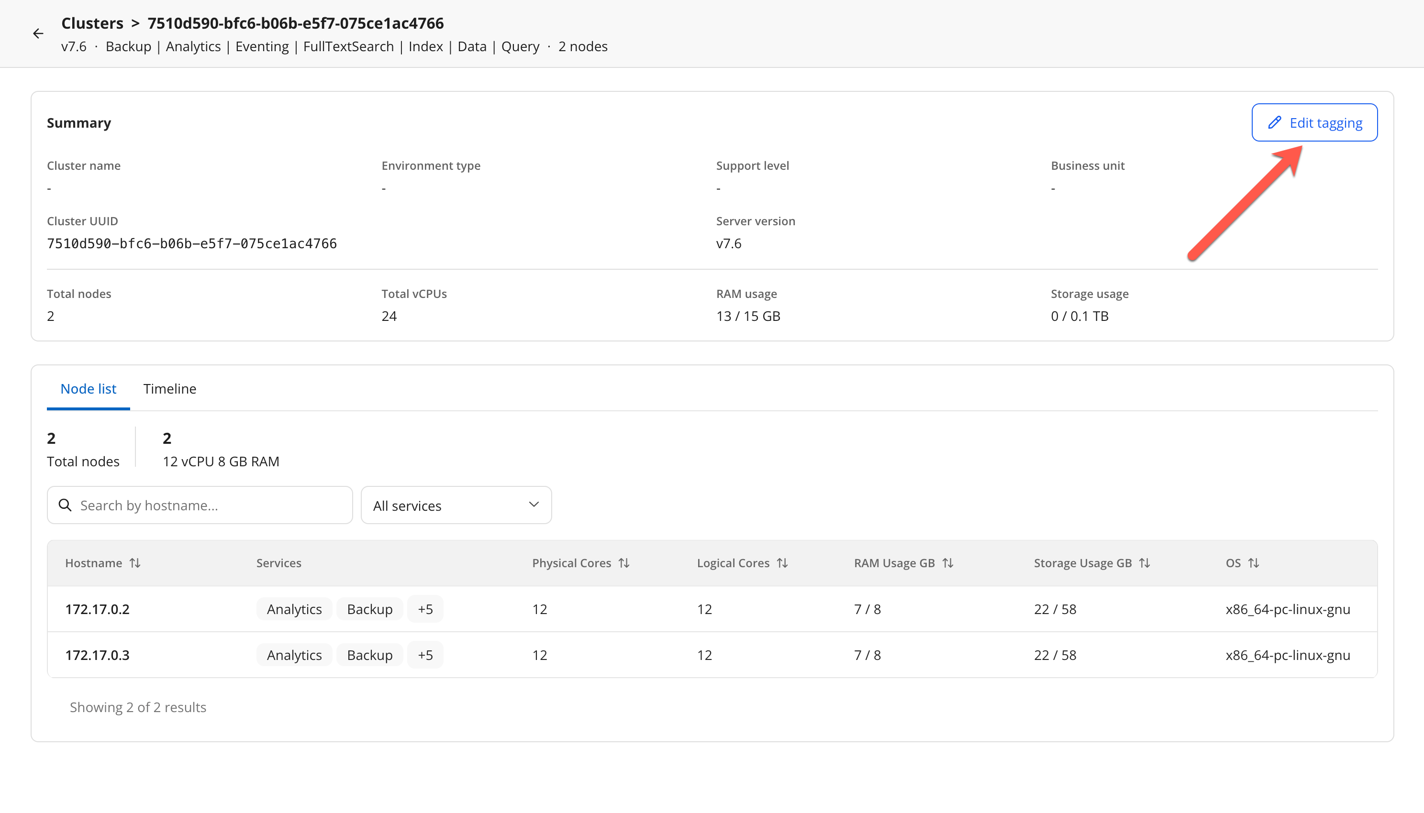Expand +5 services for 172.17.0.3
Screen dimensions: 1424x813
(x=425, y=654)
